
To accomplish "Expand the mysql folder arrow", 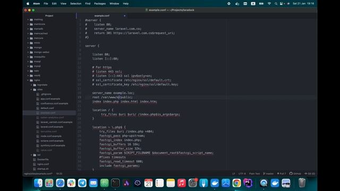I will click(x=28, y=66).
